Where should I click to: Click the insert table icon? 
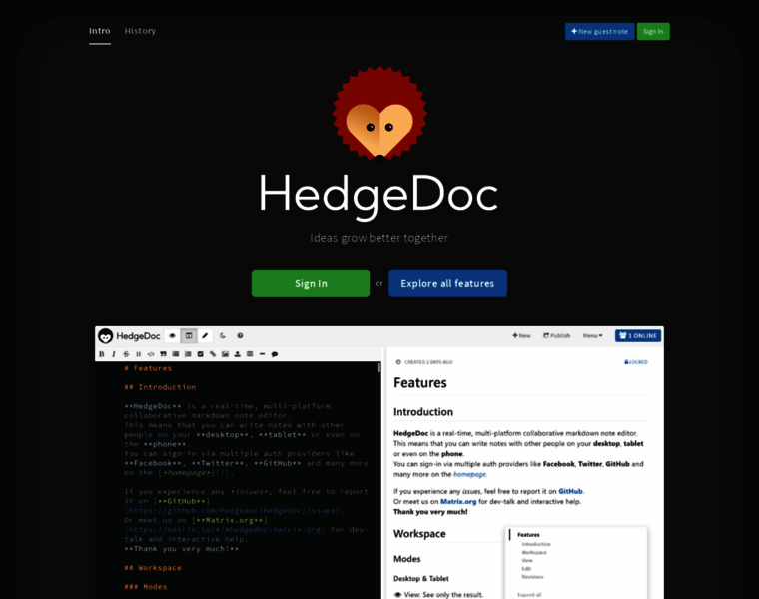(x=250, y=354)
